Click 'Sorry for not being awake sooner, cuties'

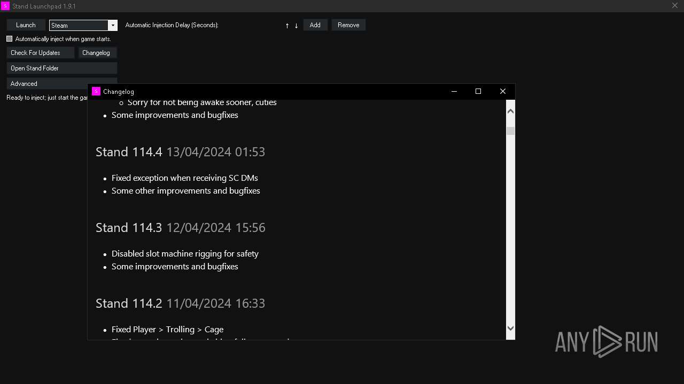(202, 102)
